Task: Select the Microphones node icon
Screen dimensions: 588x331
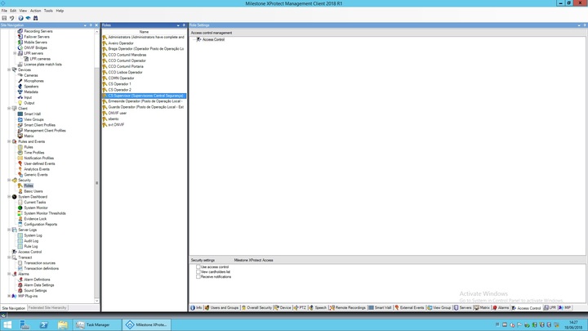Action: click(x=20, y=81)
